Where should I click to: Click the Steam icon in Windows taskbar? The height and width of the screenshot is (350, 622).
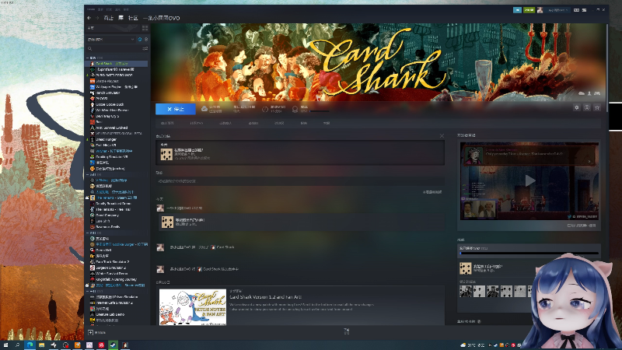tap(113, 345)
